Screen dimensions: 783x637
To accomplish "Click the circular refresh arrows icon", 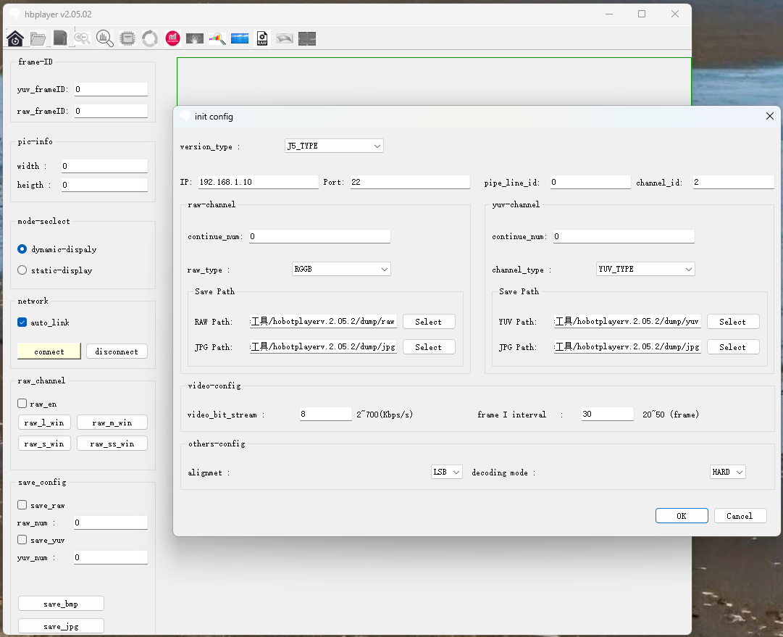I will coord(150,38).
